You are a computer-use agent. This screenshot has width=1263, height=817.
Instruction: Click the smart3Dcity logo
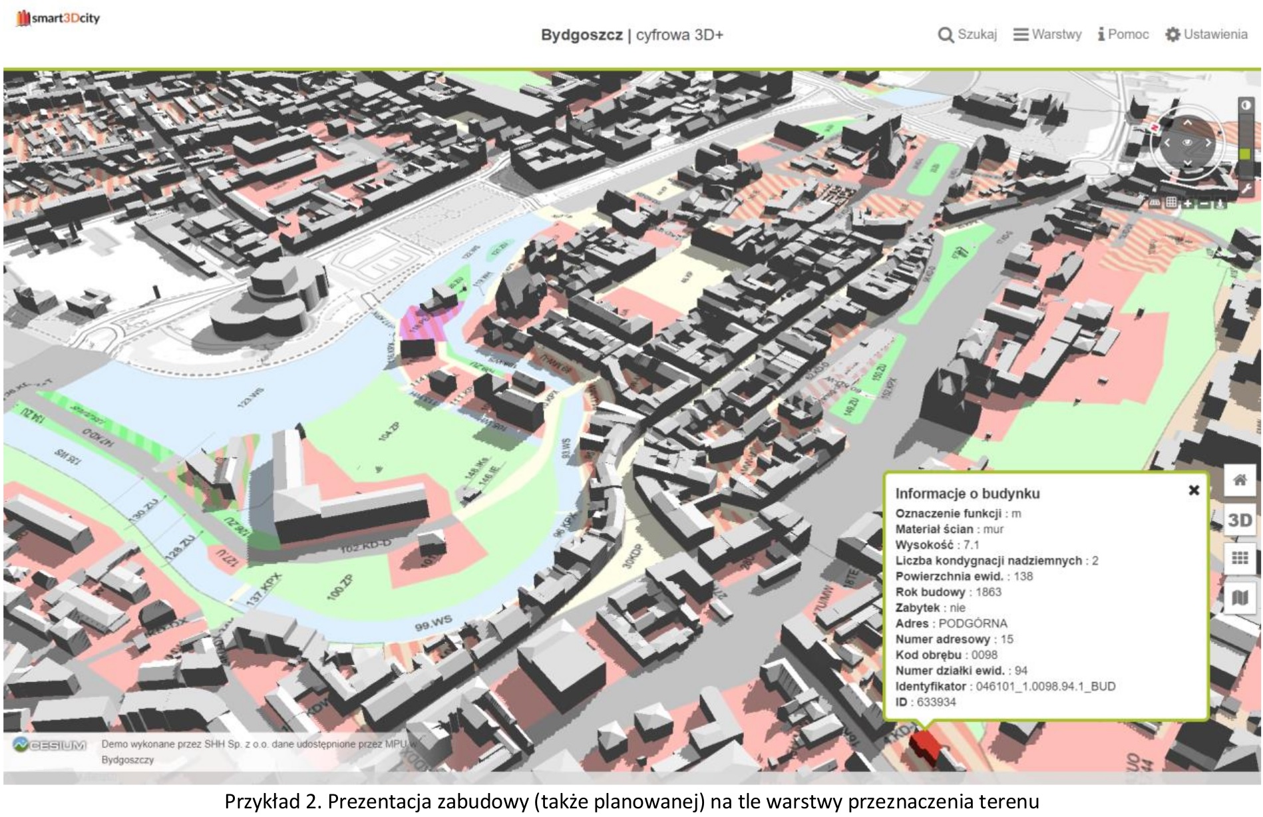pyautogui.click(x=58, y=18)
